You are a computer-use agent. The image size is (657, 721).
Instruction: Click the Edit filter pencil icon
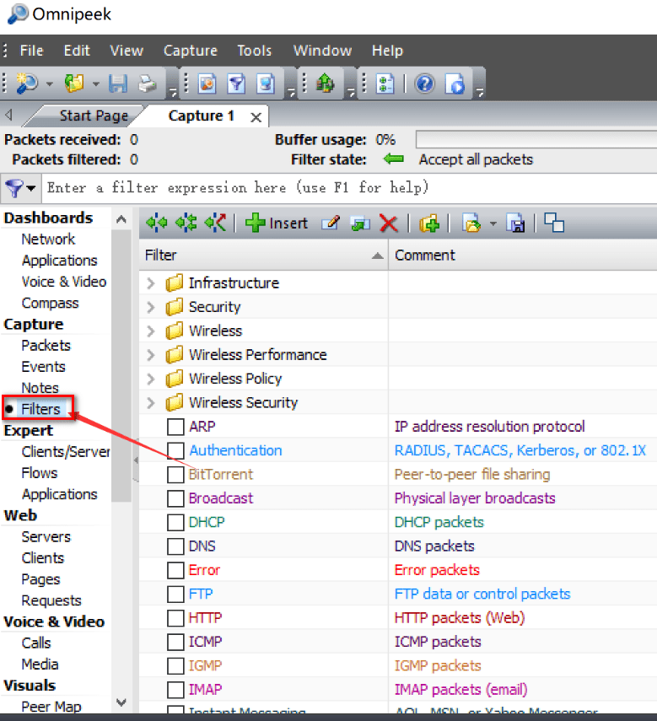tap(331, 223)
